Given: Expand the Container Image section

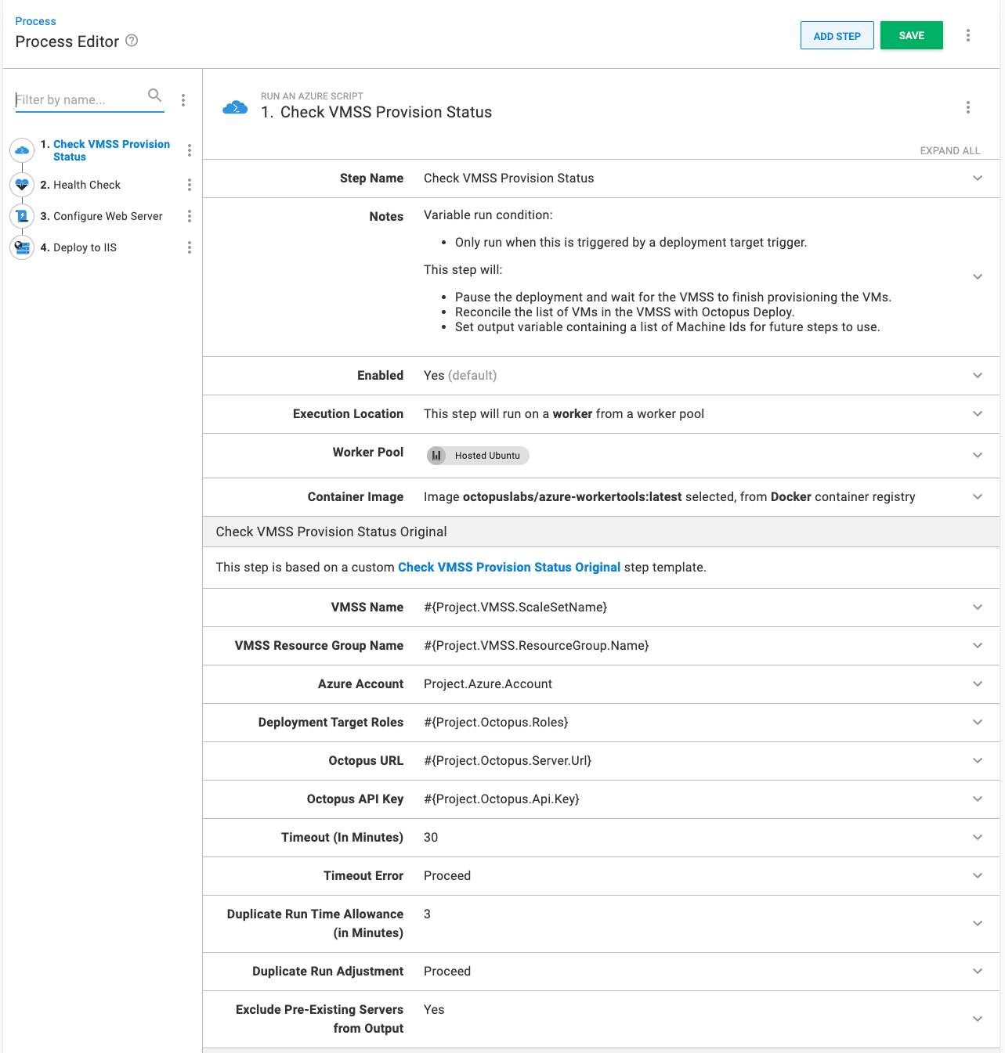Looking at the screenshot, I should [977, 496].
